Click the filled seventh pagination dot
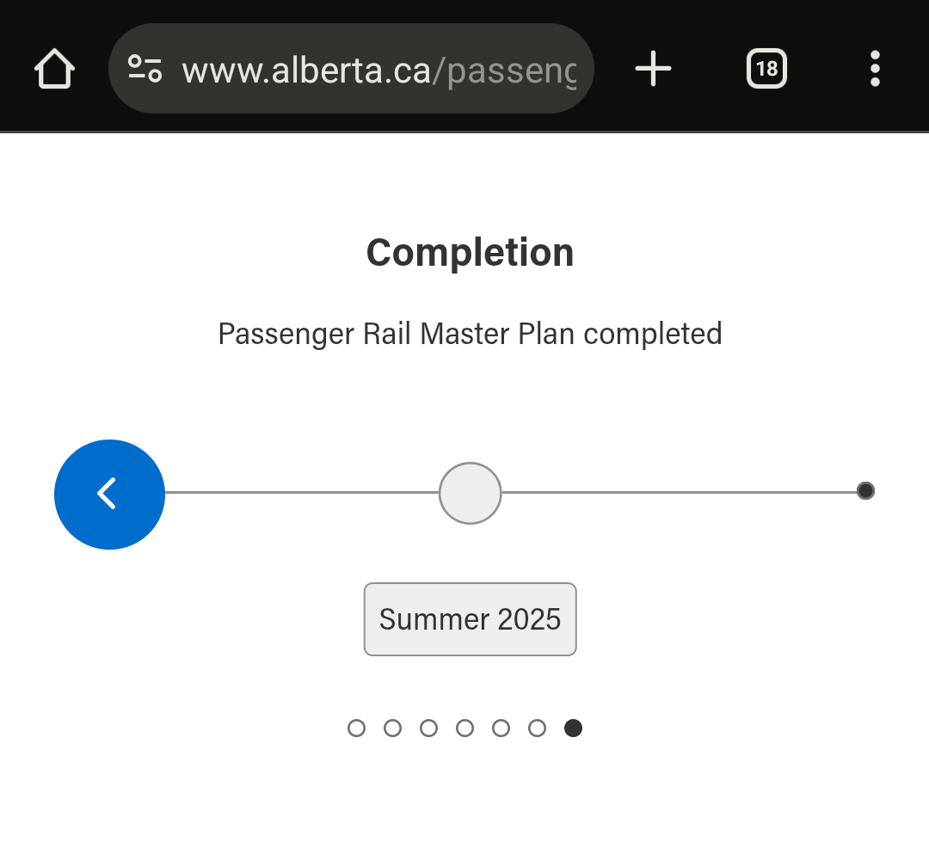The height and width of the screenshot is (861, 929). click(573, 729)
